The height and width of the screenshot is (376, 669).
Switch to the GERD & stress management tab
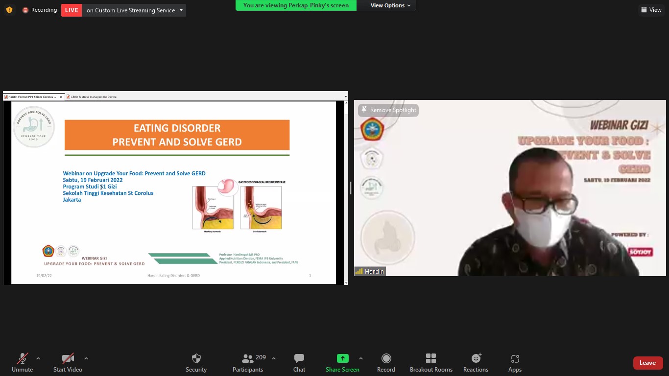coord(94,97)
